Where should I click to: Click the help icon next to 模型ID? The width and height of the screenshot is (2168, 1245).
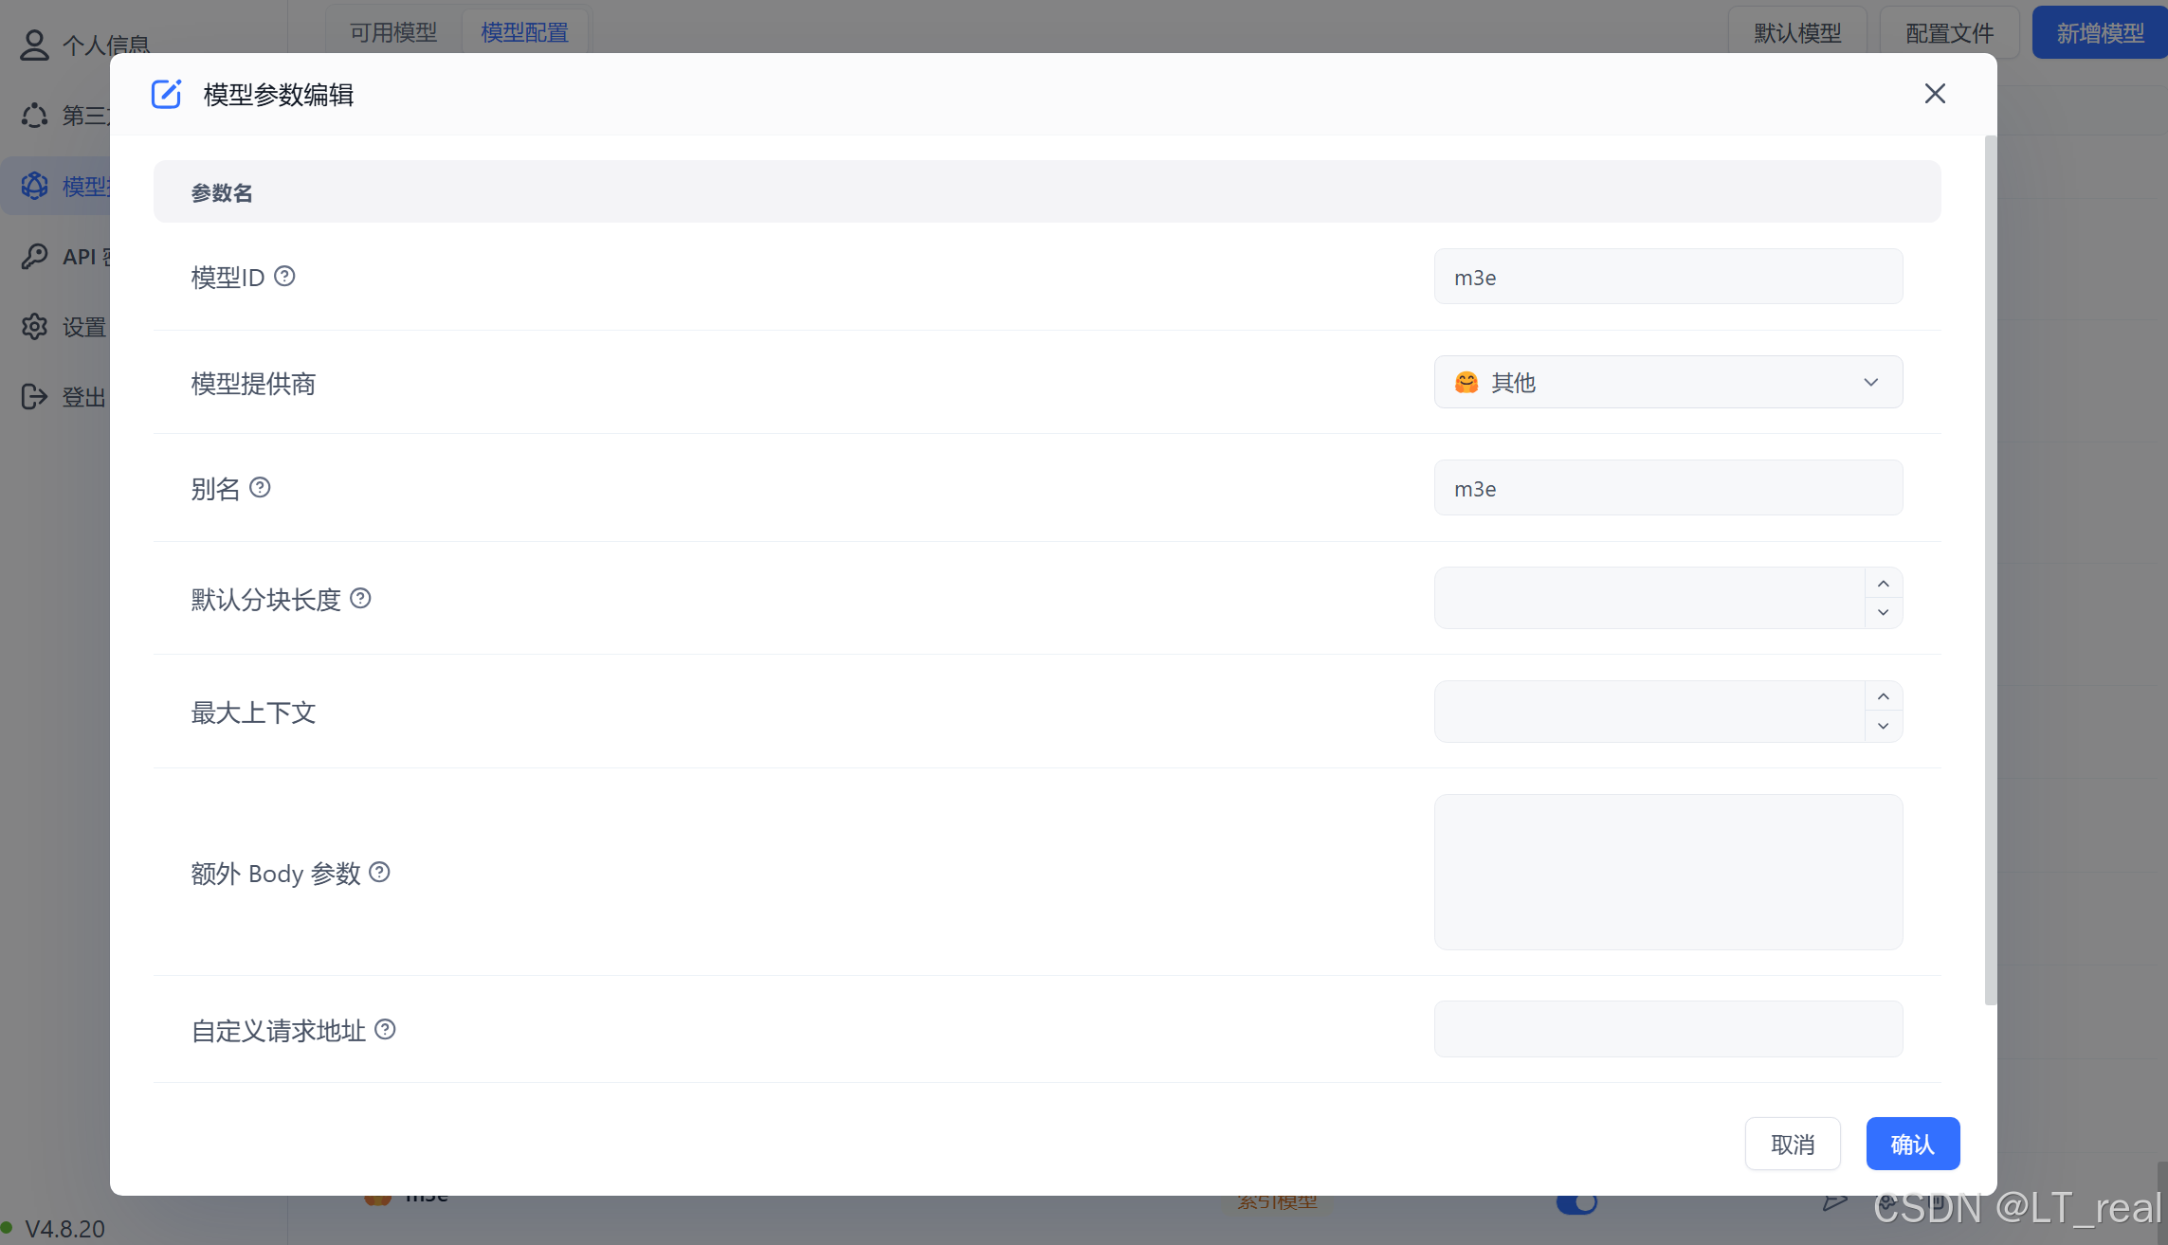pyautogui.click(x=284, y=276)
